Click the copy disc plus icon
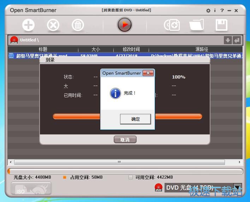 click(172, 25)
